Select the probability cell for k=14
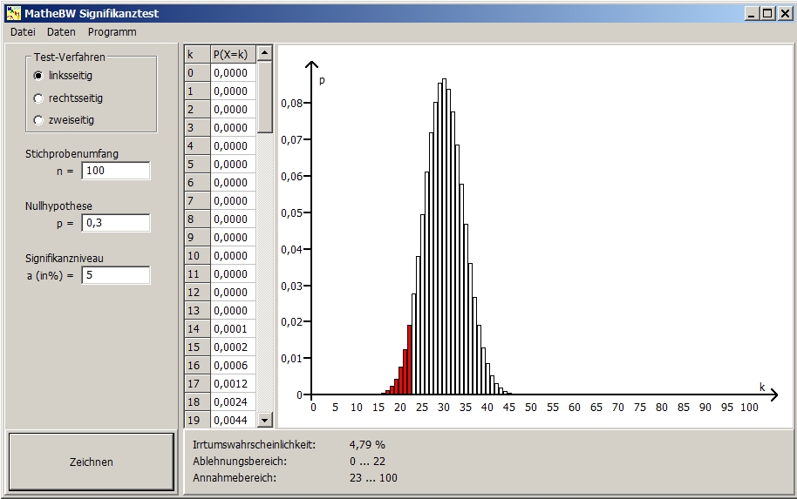This screenshot has height=499, width=797. click(234, 328)
